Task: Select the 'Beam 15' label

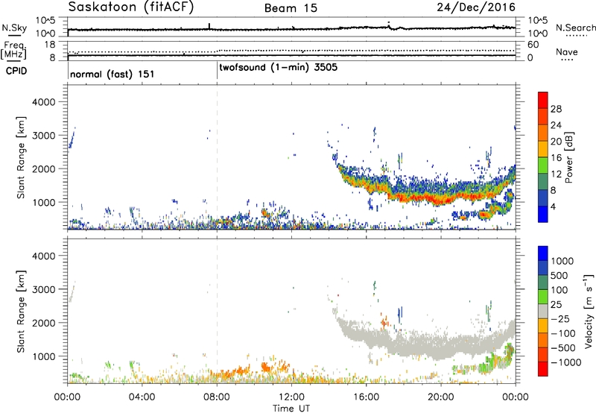Action: [291, 8]
